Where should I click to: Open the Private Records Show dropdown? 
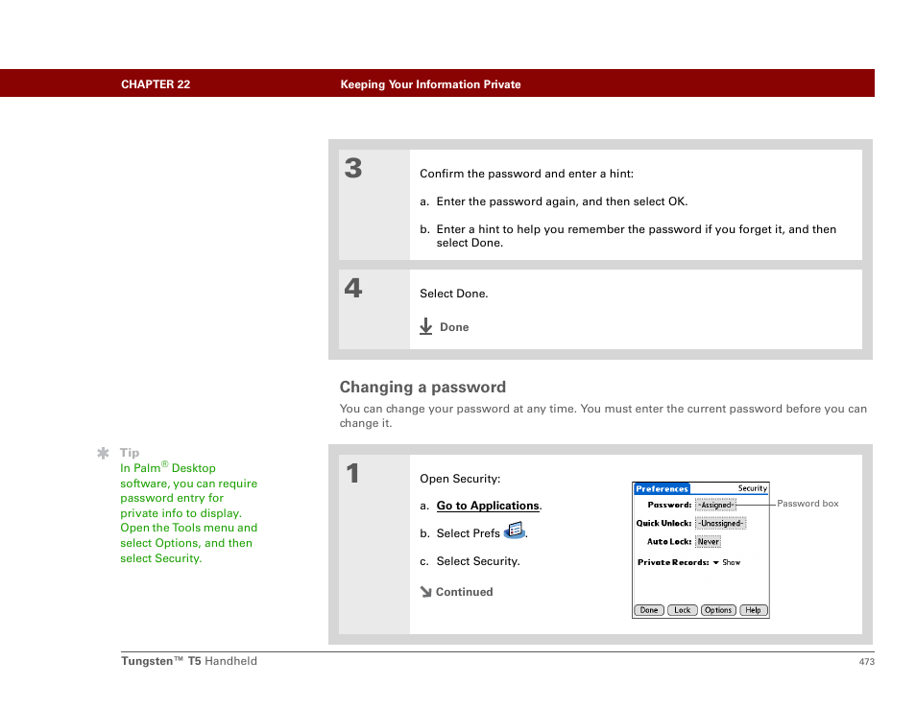tap(727, 562)
